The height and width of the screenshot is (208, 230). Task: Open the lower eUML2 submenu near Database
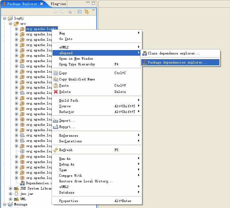(x=97, y=187)
